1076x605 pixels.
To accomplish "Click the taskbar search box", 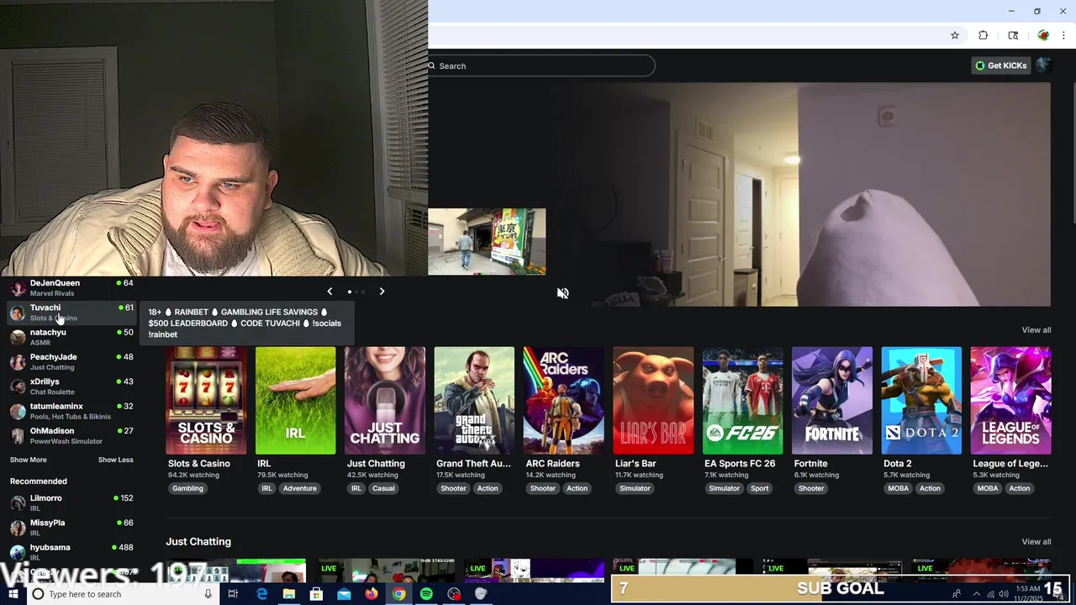I will click(x=123, y=594).
